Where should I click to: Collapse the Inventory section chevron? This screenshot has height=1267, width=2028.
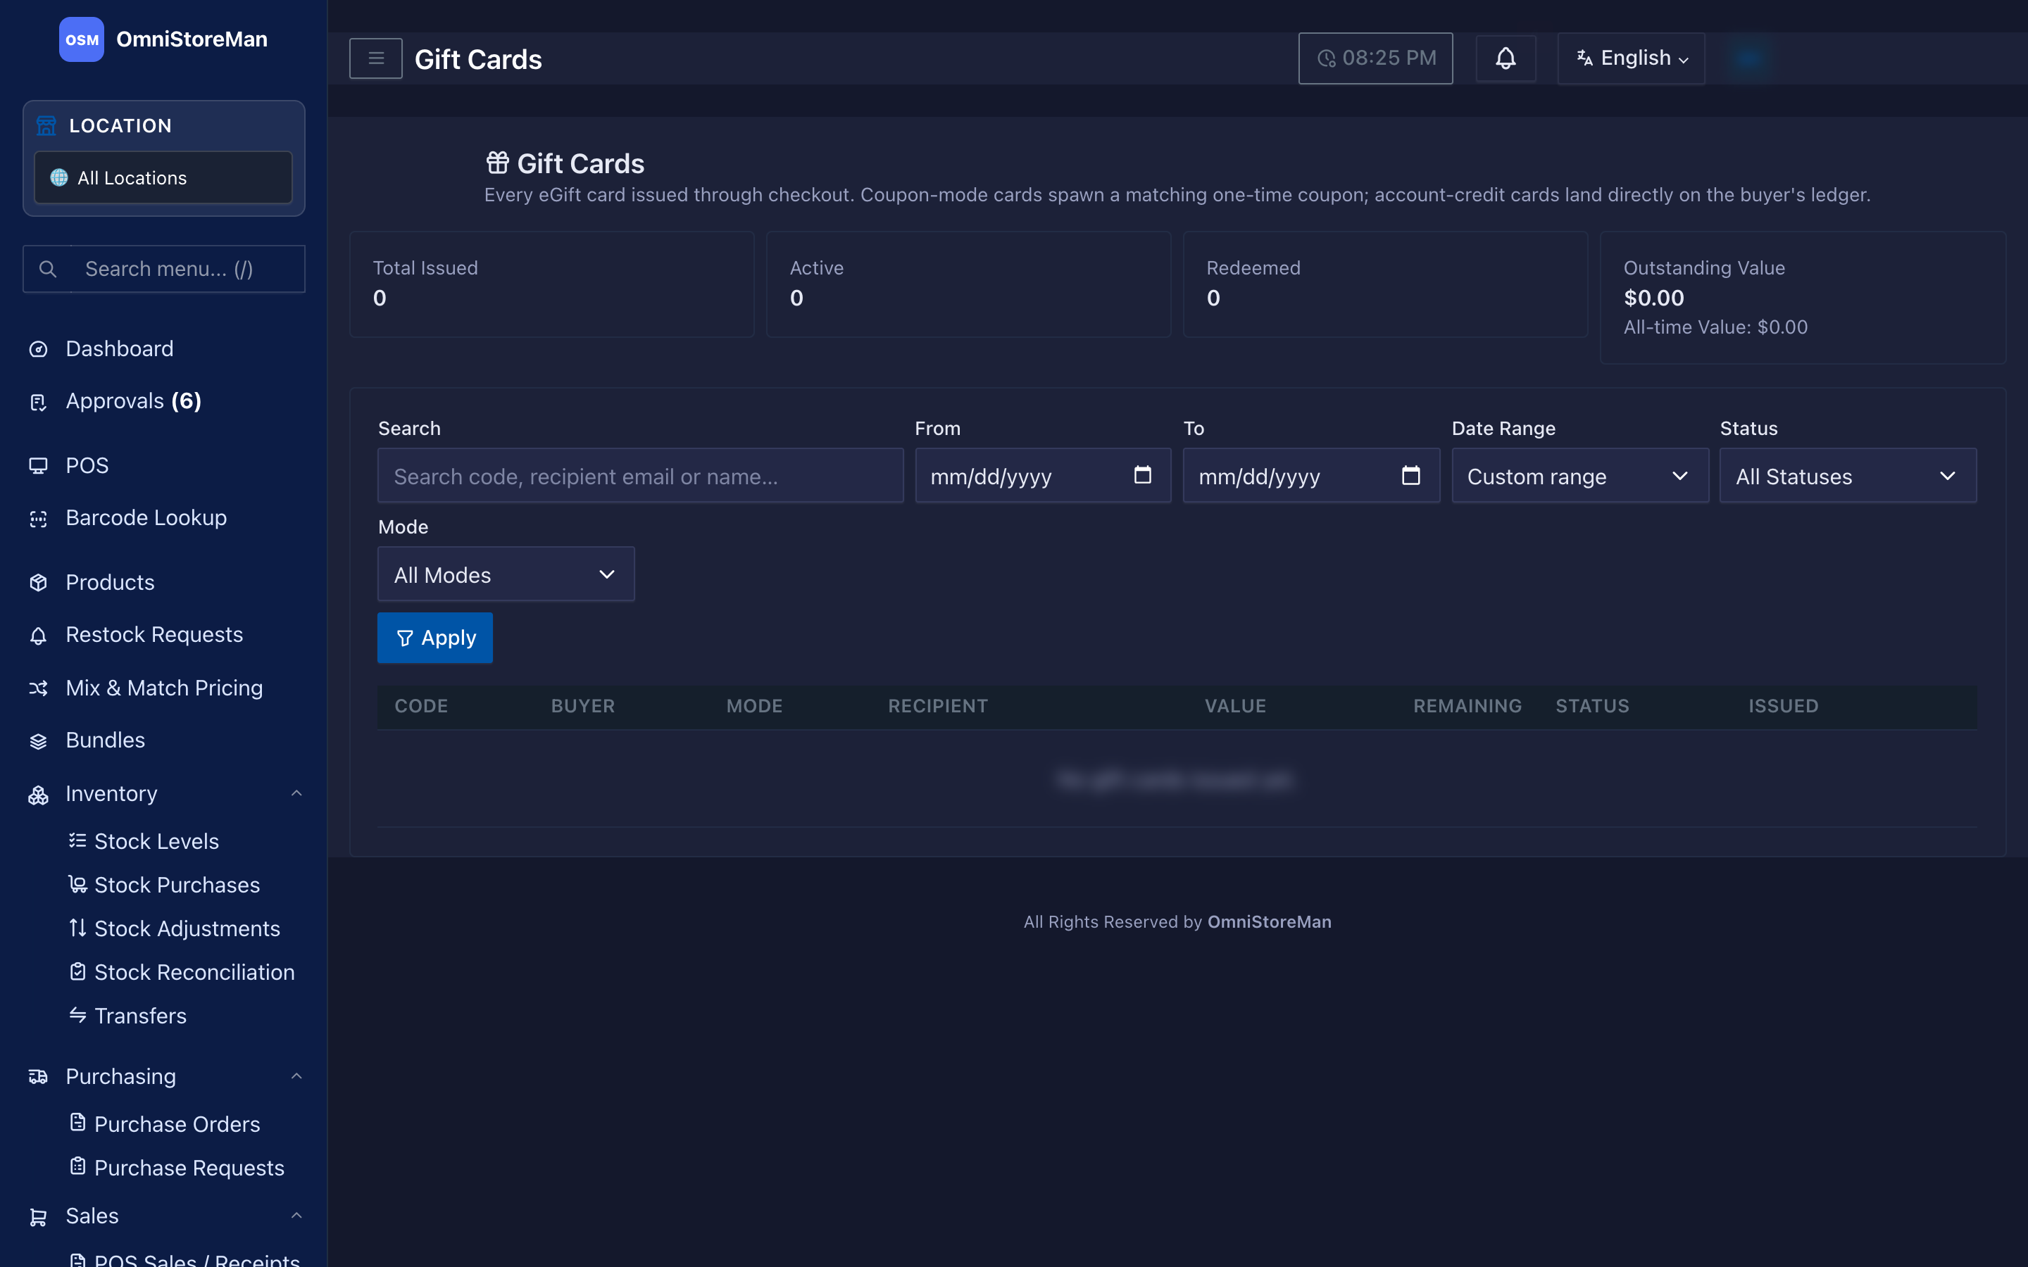click(296, 793)
